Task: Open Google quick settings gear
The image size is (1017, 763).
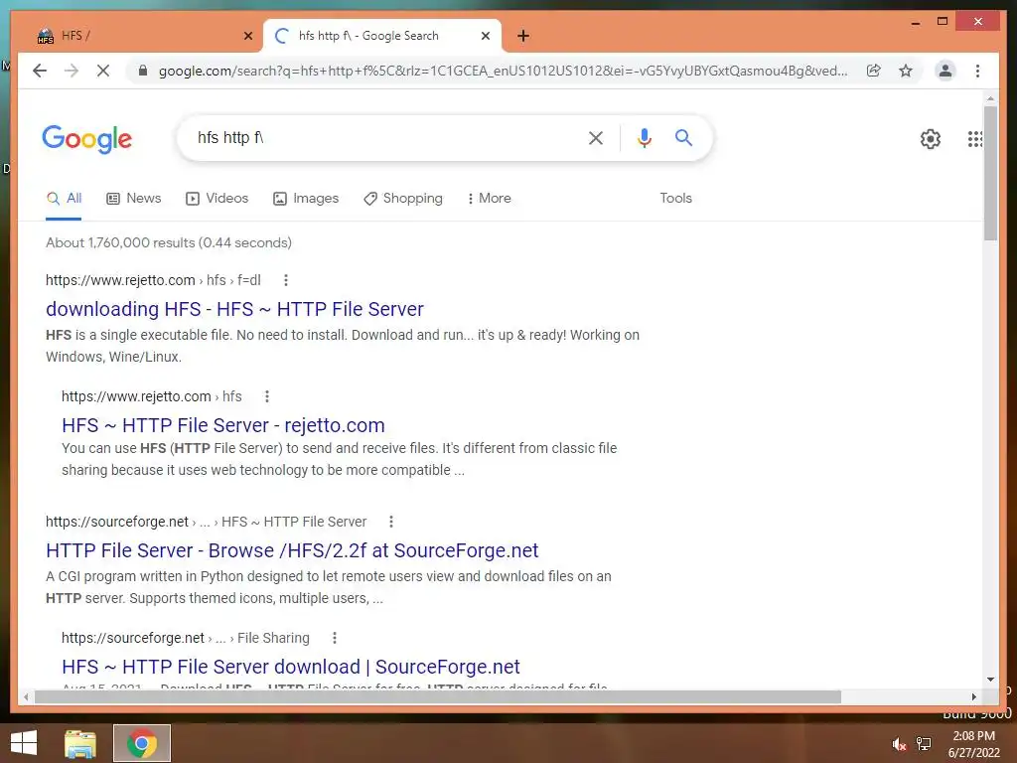Action: tap(930, 138)
